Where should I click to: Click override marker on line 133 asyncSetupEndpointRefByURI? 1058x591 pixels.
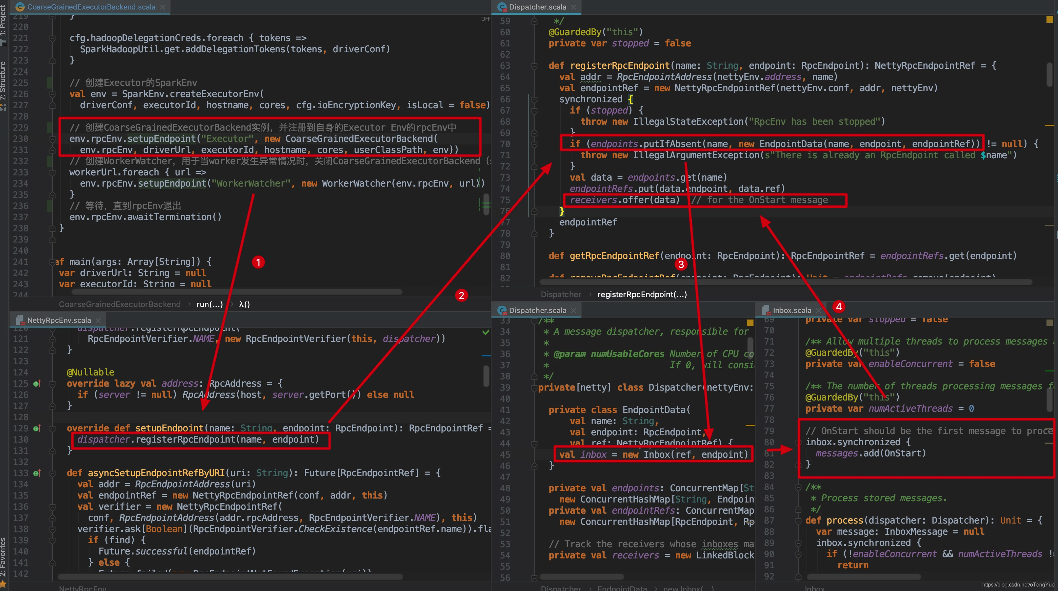37,473
